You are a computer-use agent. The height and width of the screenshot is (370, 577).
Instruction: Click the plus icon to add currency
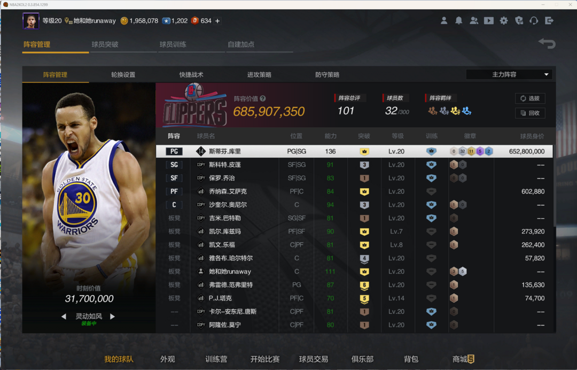coord(217,21)
